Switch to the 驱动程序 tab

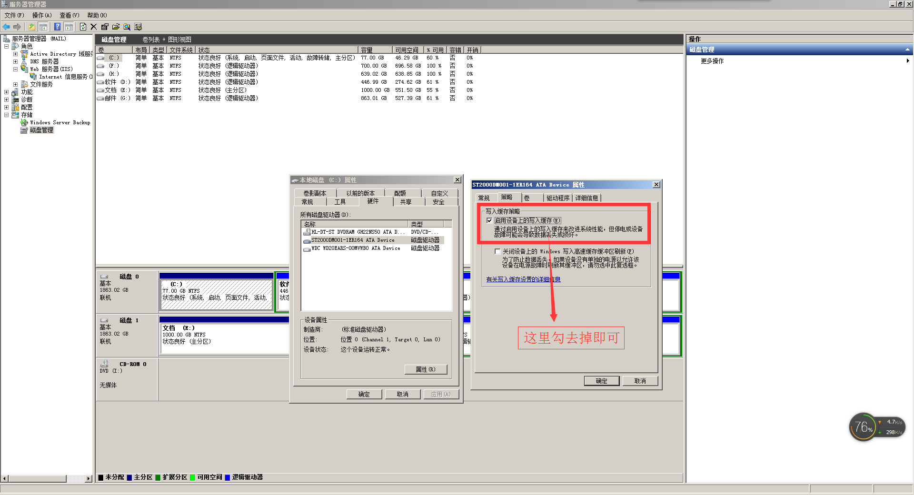[x=557, y=198]
